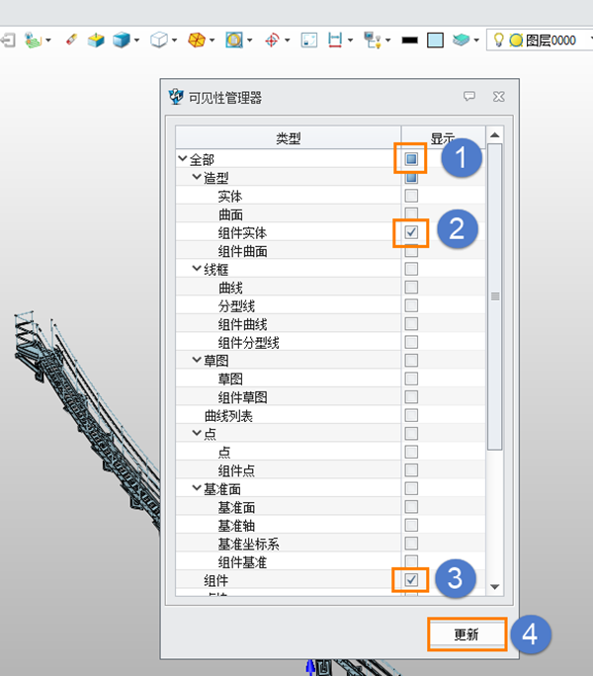Click the square view-extent icon
593x676 pixels.
tap(308, 41)
